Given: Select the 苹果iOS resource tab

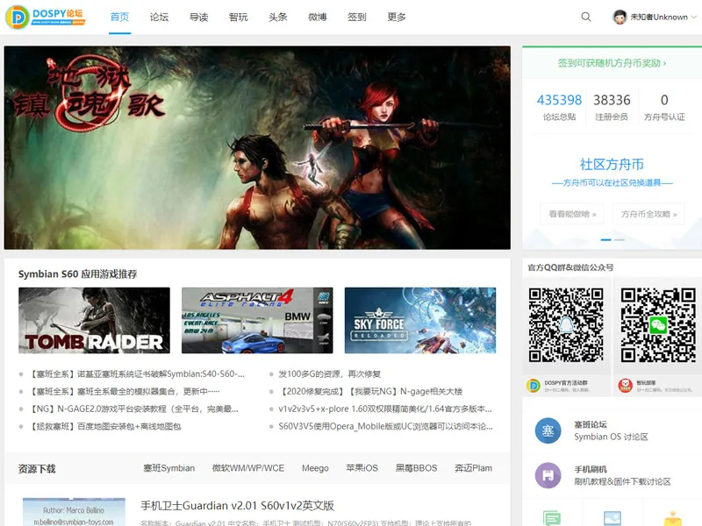Looking at the screenshot, I should click(x=362, y=468).
